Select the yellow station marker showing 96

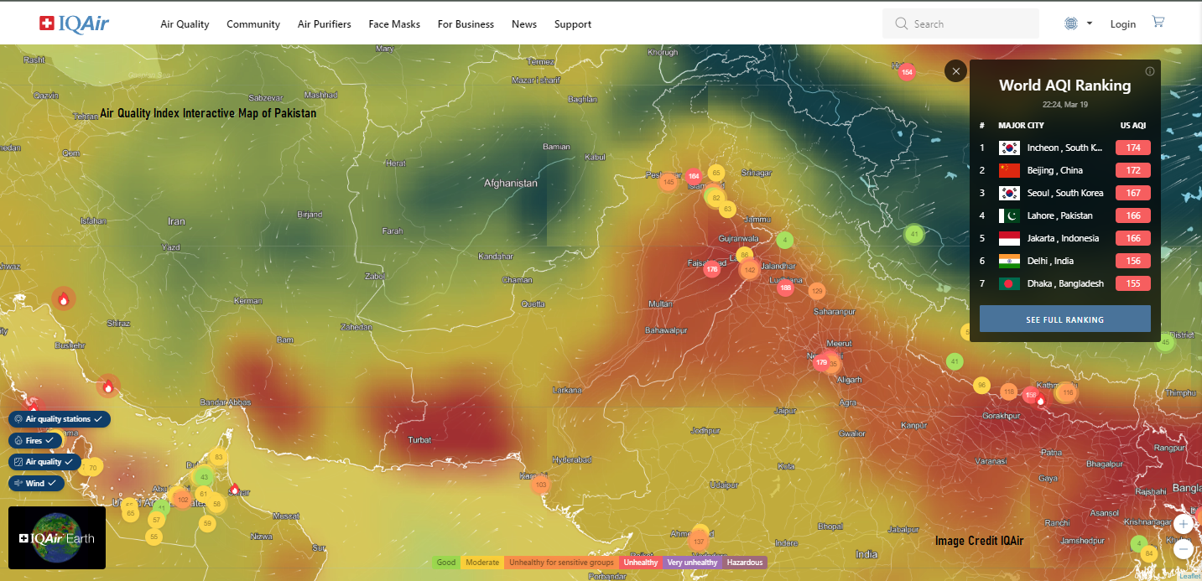coord(981,386)
